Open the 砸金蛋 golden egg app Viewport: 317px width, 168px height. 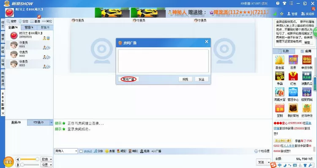coord(280,60)
